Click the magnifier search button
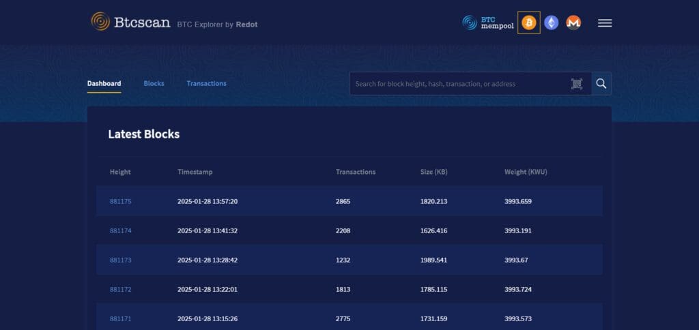699x330 pixels. pos(601,84)
